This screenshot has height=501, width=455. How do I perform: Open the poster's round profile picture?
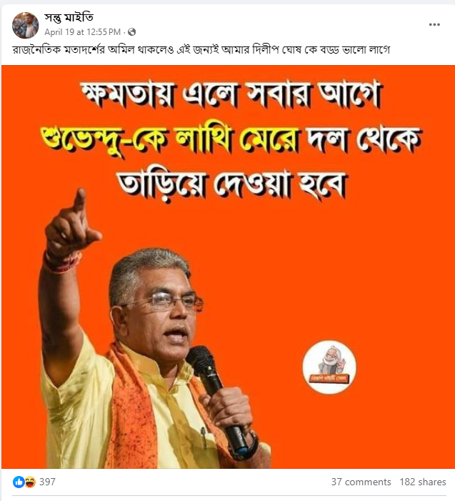pos(25,25)
